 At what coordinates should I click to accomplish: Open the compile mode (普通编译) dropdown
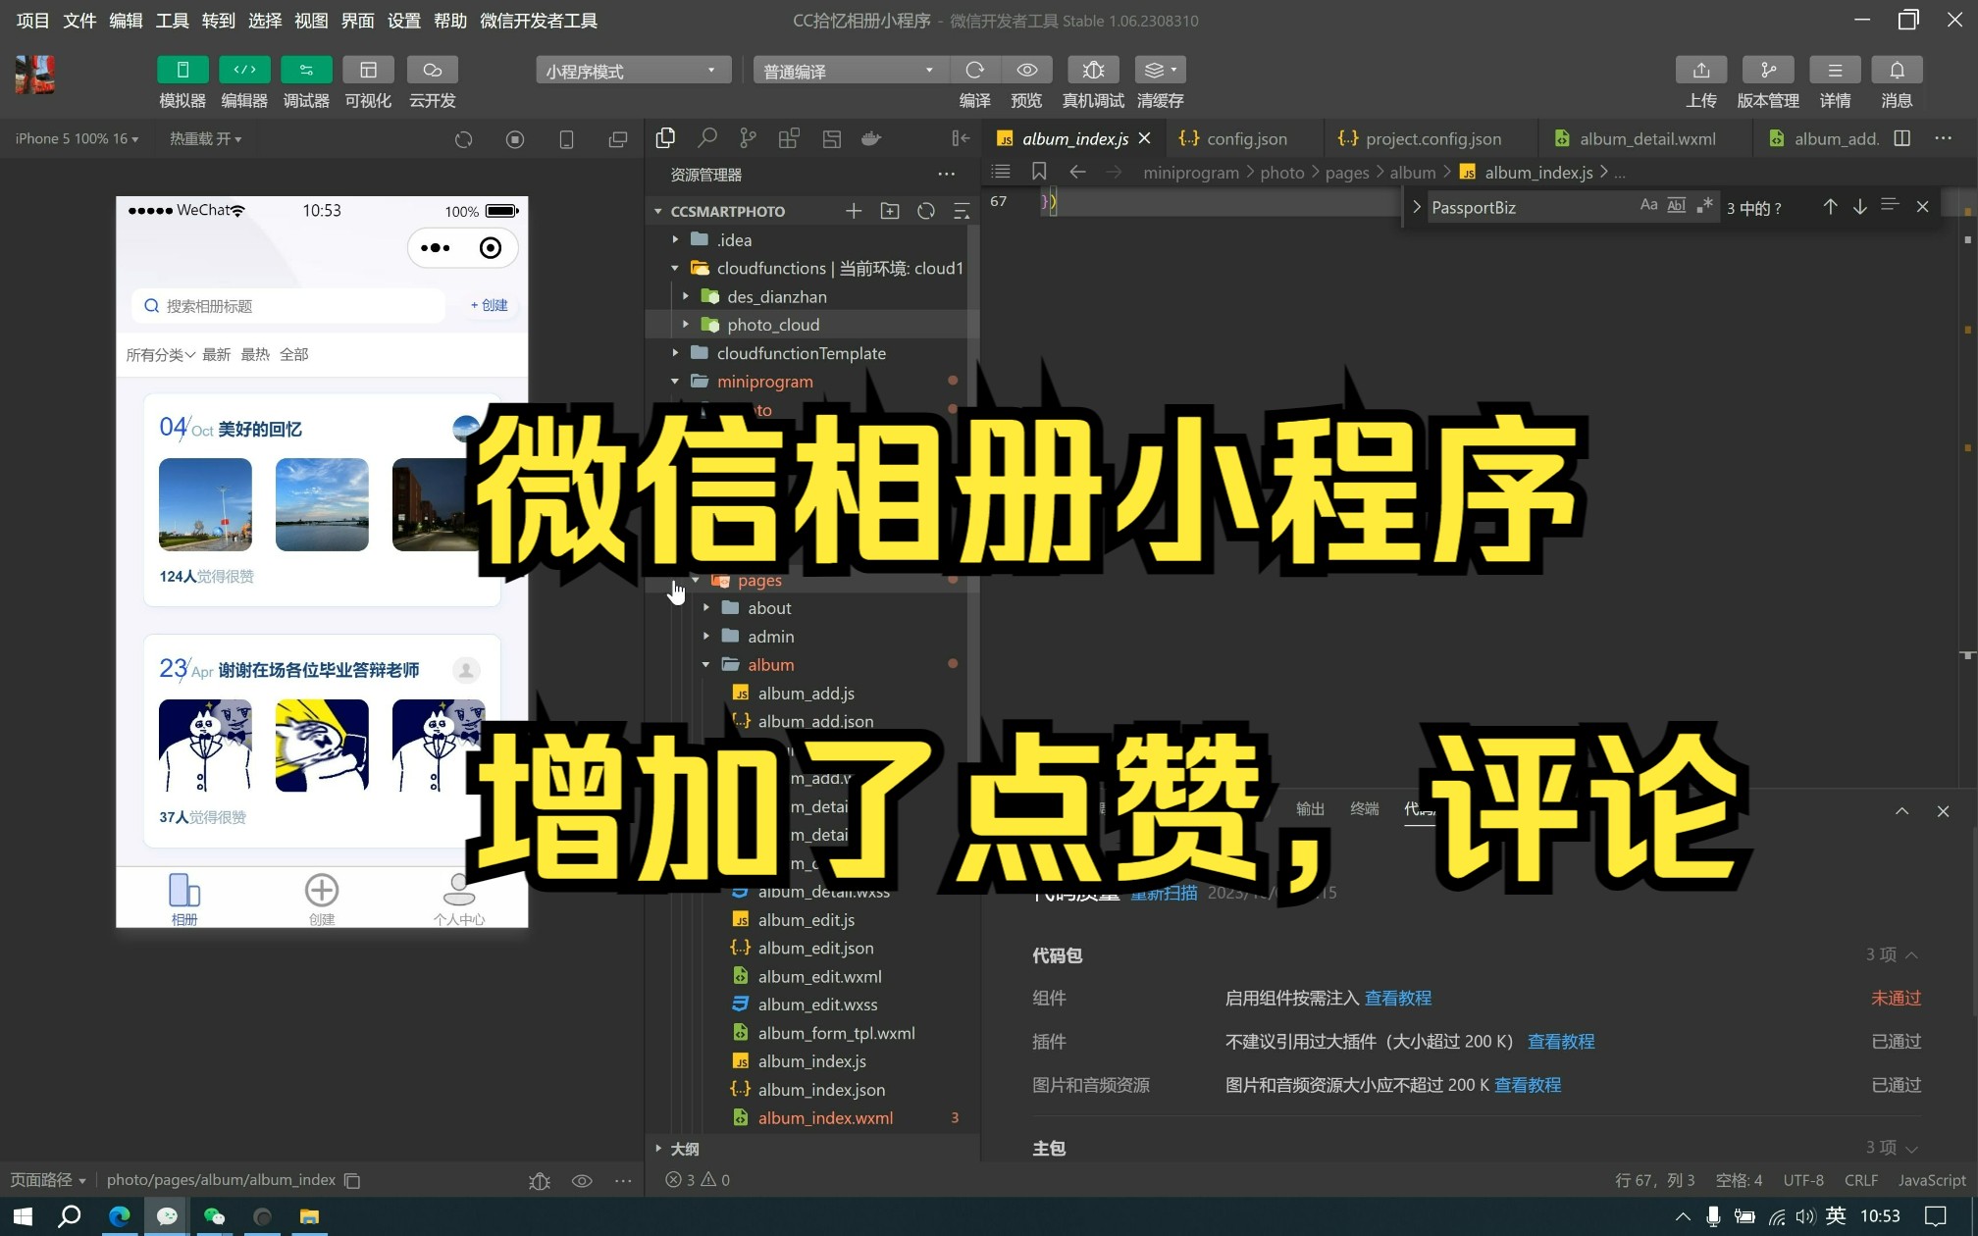point(851,71)
